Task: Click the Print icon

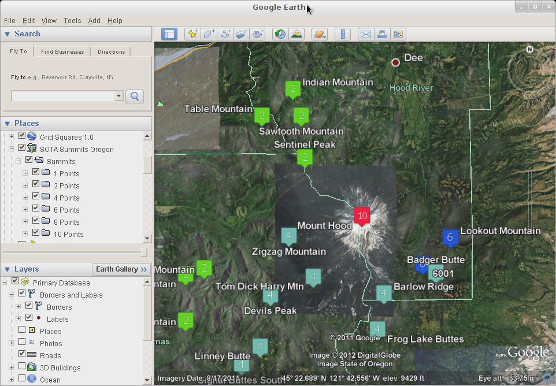Action: [382, 35]
